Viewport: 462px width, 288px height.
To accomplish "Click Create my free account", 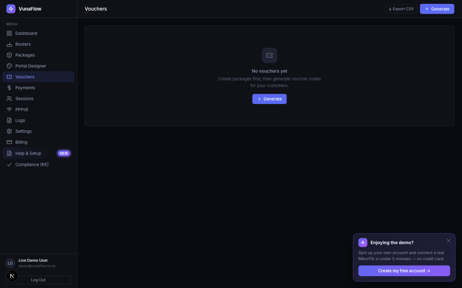I will 404,271.
